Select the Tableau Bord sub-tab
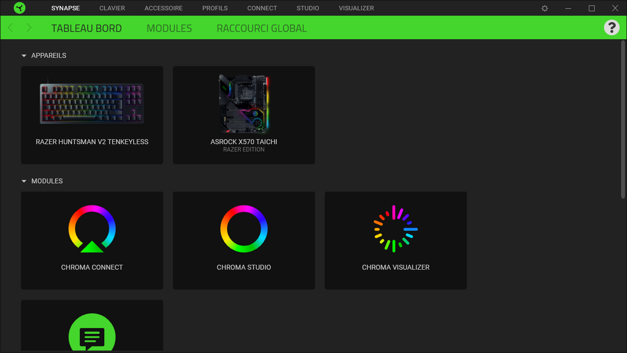Viewport: 627px width, 353px height. click(87, 28)
